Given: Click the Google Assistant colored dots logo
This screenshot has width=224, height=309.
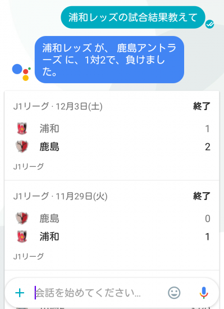Looking at the screenshot, I should pos(21,72).
